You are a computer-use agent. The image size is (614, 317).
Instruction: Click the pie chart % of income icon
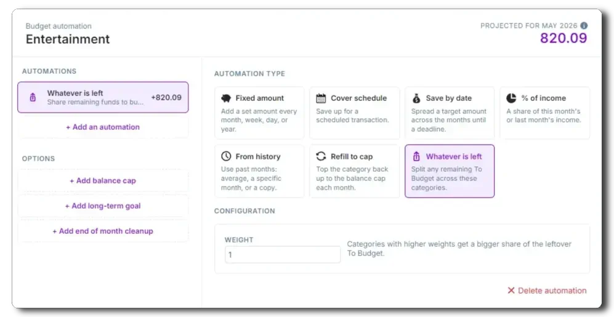[x=511, y=98]
